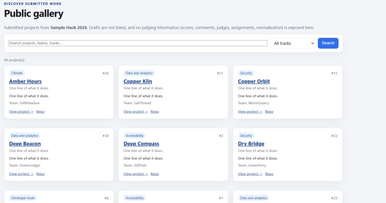Click project number #15
The height and width of the screenshot is (203, 386).
coord(334,73)
